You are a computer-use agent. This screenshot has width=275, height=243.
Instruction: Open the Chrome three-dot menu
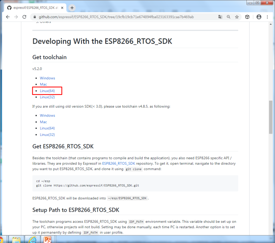click(x=267, y=17)
